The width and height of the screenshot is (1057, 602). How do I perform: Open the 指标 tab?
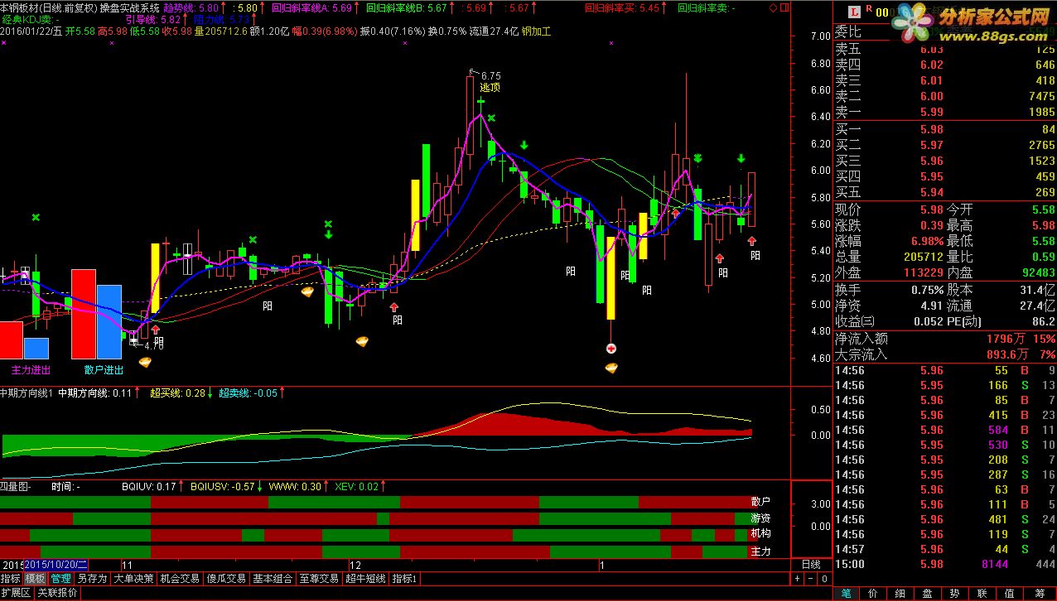[11, 579]
